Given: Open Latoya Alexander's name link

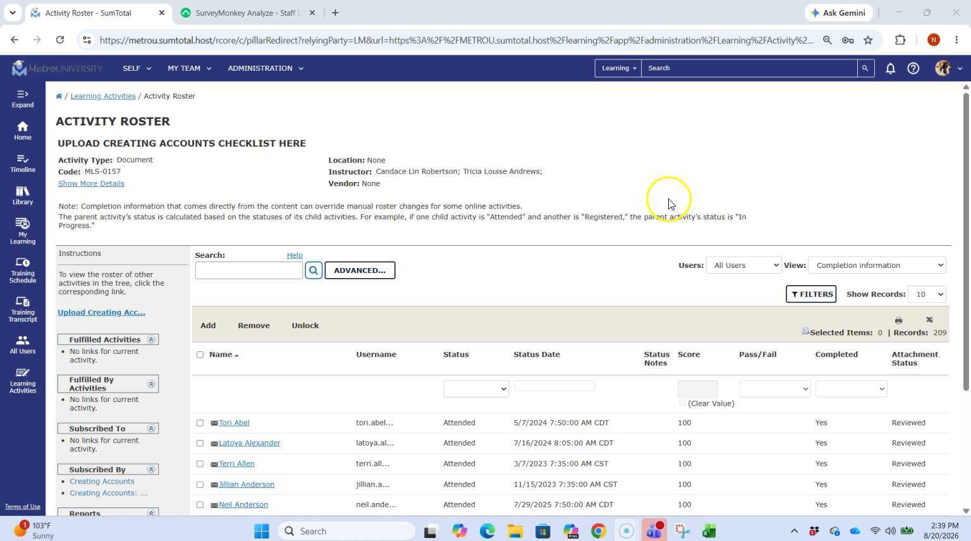Looking at the screenshot, I should [x=249, y=444].
